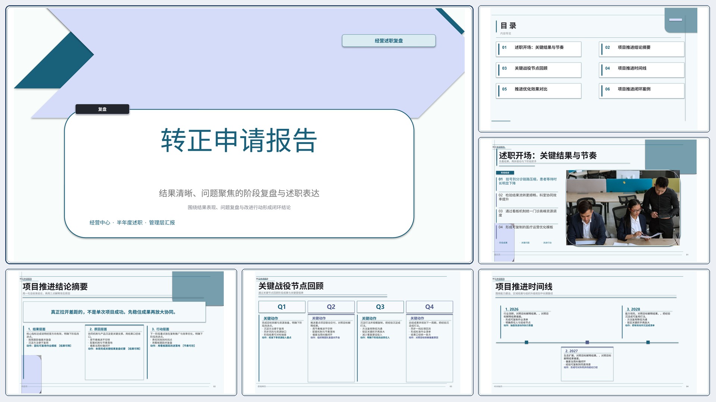This screenshot has height=402, width=716.
Task: Click the footer text 经营中心 · 半年度述职 · 管理层汇报
Action: point(132,223)
